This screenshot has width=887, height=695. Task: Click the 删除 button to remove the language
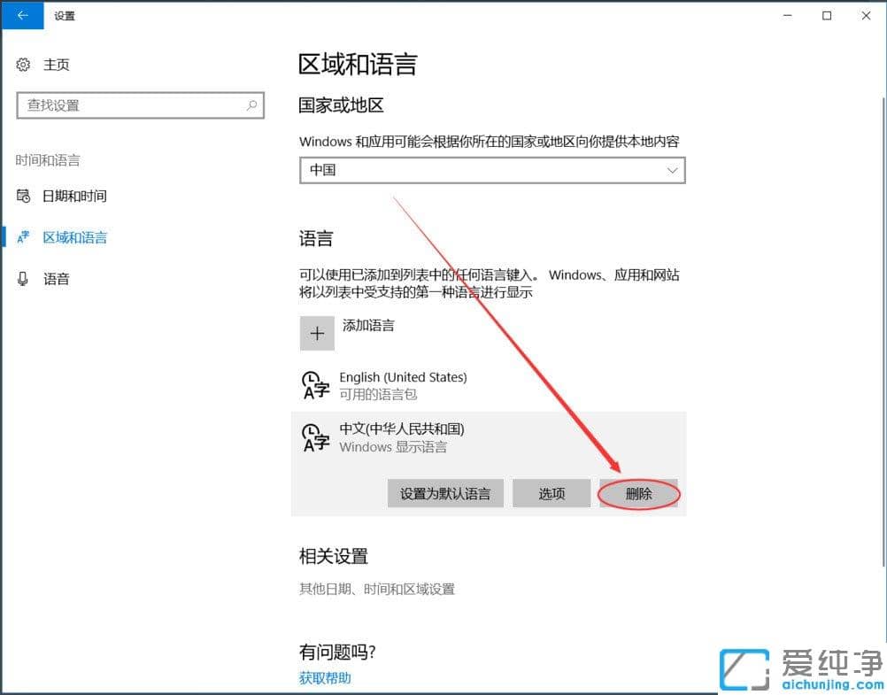pos(638,493)
